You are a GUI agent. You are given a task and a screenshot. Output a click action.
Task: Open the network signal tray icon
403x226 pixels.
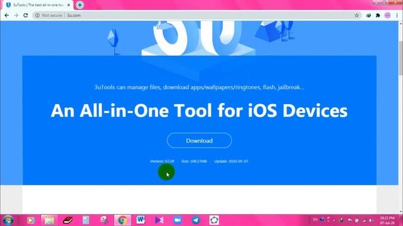(x=364, y=220)
